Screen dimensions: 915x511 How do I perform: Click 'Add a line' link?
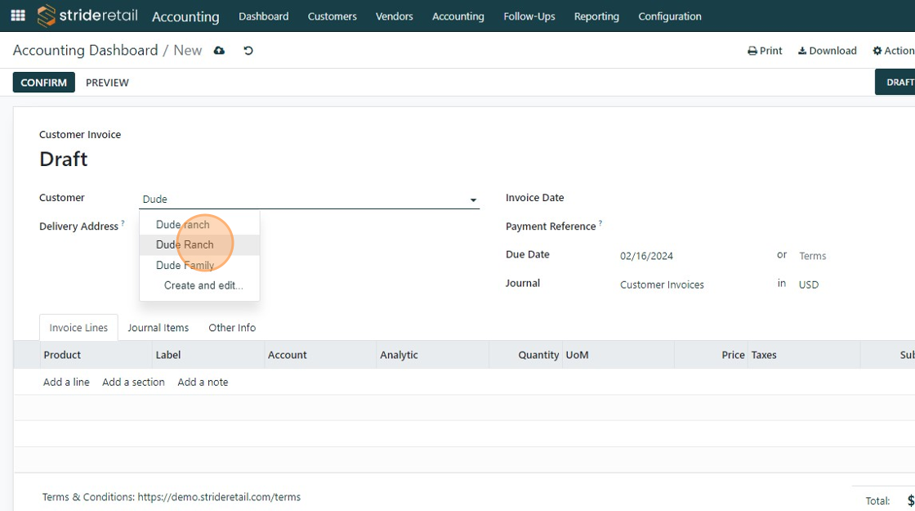(66, 382)
